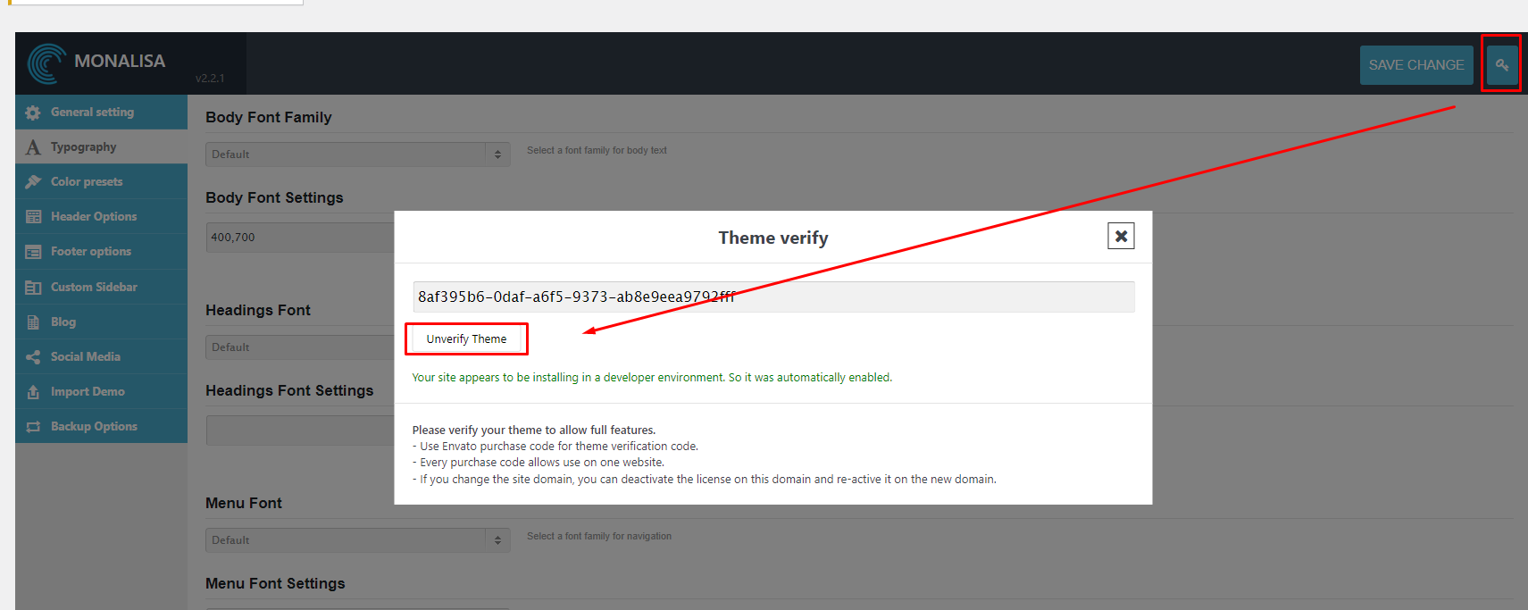Click the Footer options layout icon
This screenshot has width=1528, height=610.
[33, 252]
